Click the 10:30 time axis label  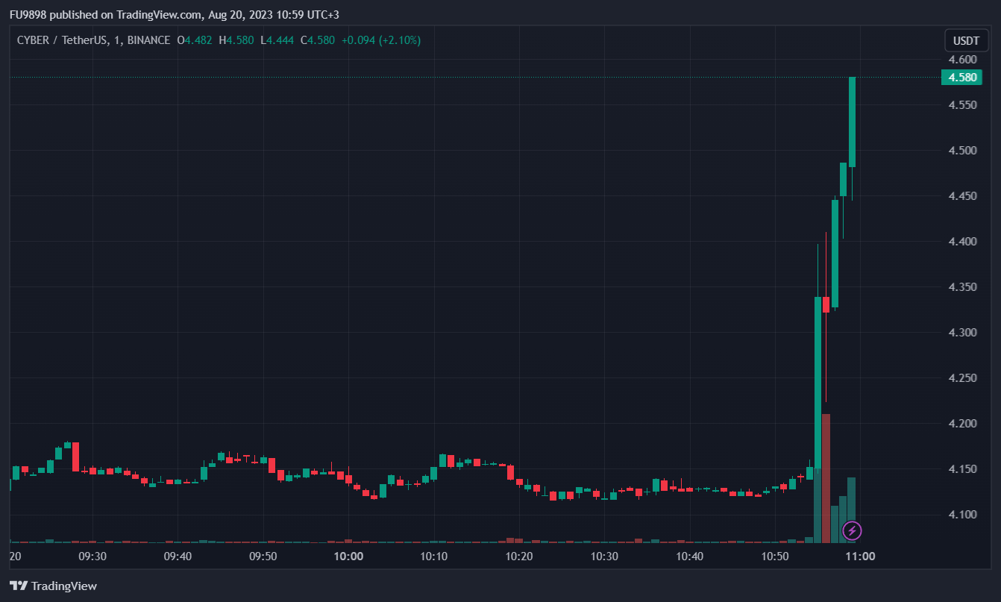(604, 556)
